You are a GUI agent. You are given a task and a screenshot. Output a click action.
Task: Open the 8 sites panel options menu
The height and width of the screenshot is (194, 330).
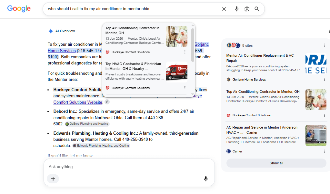click(x=324, y=45)
